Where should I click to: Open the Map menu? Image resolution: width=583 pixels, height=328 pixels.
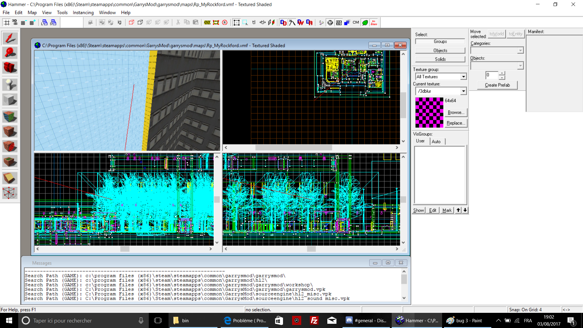click(32, 12)
